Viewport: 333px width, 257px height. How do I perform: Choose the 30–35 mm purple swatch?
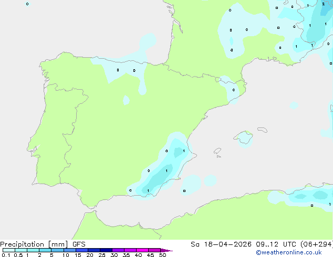pyautogui.click(x=118, y=250)
